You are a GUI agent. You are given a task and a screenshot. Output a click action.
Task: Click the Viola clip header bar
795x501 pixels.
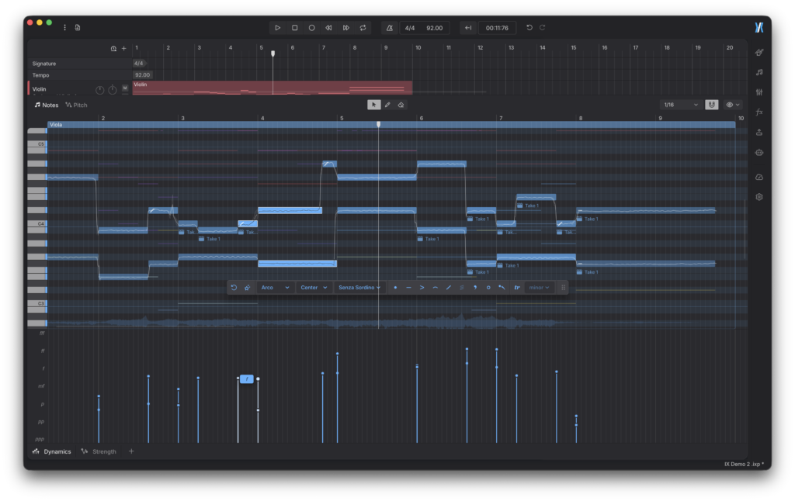(x=391, y=125)
